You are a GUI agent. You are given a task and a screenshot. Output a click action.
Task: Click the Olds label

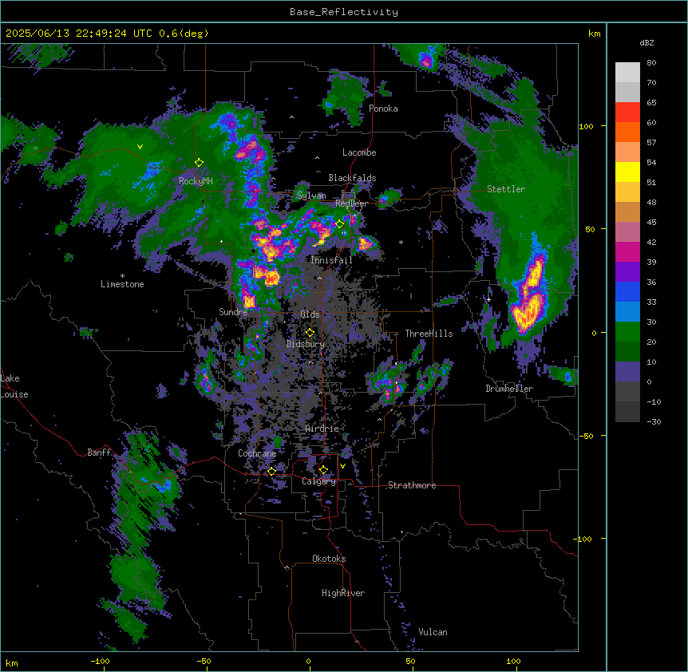point(310,314)
